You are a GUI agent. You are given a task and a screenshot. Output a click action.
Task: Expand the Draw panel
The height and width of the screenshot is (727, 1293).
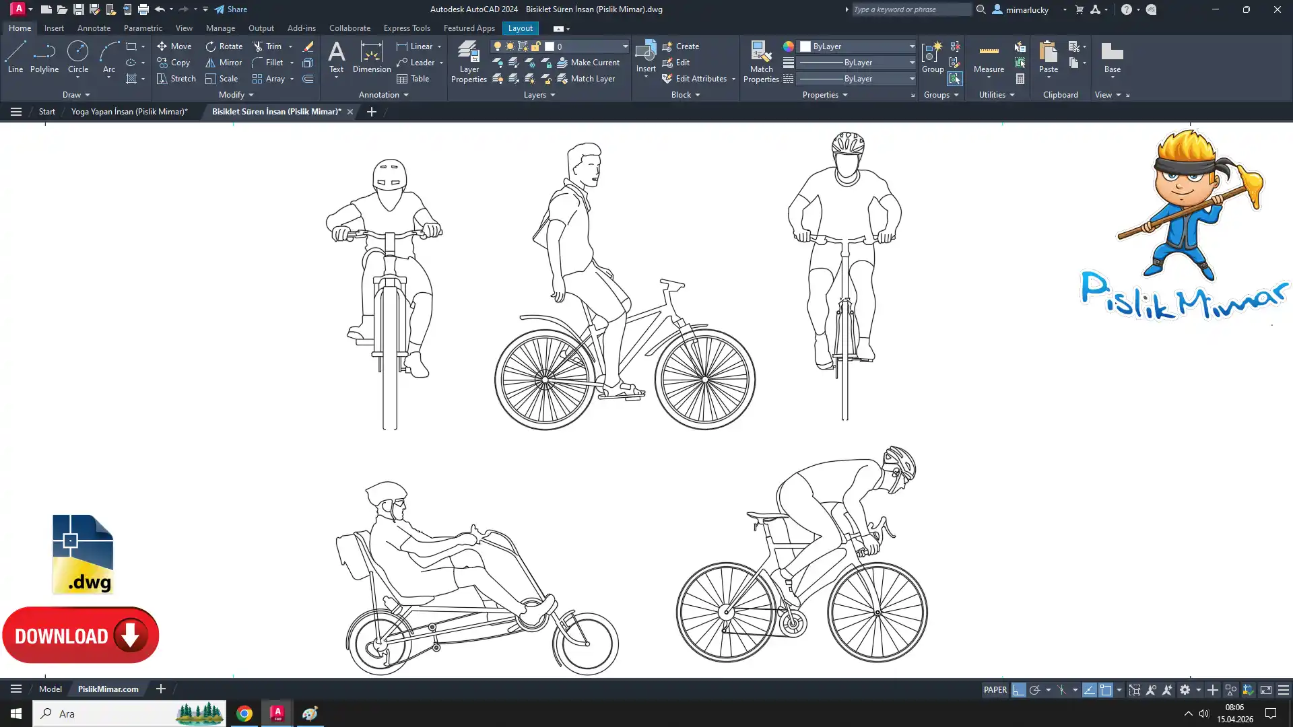tap(75, 95)
